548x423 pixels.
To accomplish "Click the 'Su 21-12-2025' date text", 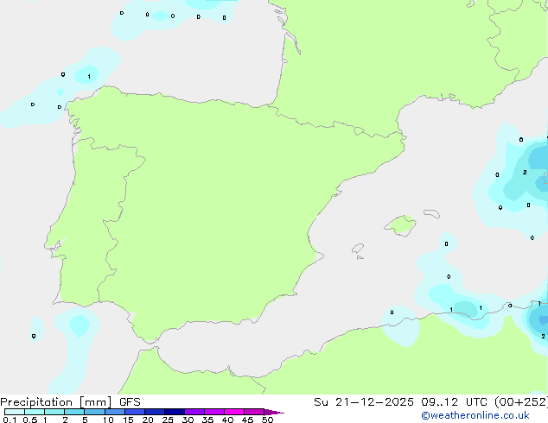I will tap(364, 402).
